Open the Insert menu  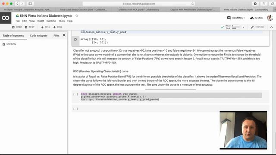click(41, 21)
